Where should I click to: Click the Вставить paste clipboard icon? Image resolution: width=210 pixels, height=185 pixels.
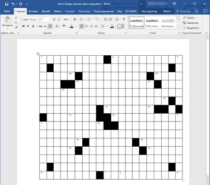pos(7,20)
